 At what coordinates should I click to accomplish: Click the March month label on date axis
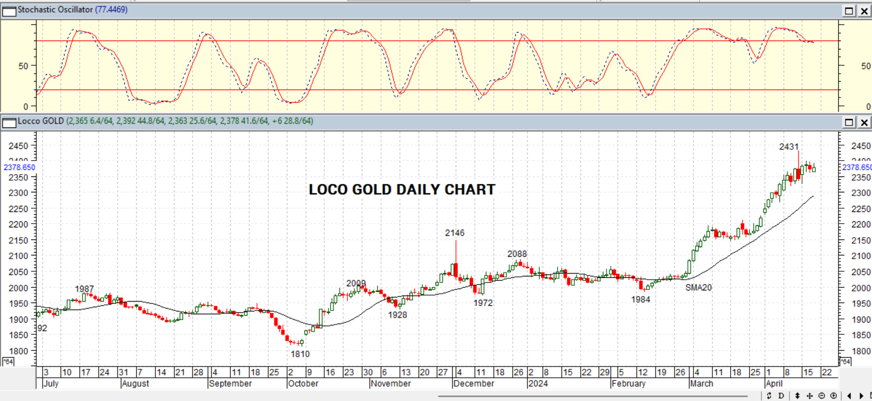(702, 383)
